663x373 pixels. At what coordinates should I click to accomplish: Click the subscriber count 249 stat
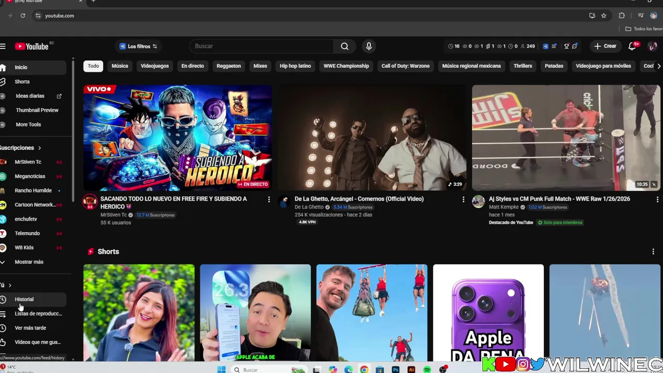(x=528, y=46)
